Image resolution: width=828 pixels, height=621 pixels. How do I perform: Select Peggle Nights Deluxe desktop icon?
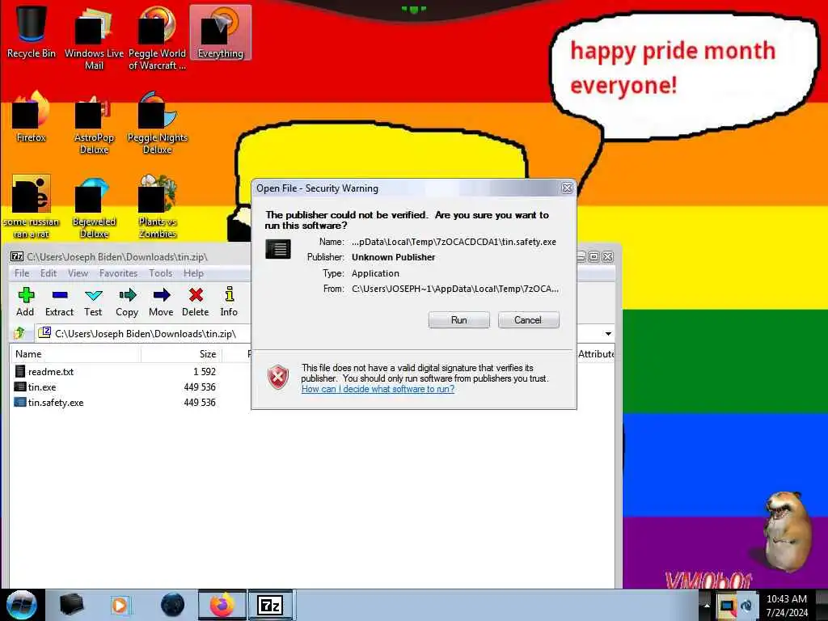158,122
